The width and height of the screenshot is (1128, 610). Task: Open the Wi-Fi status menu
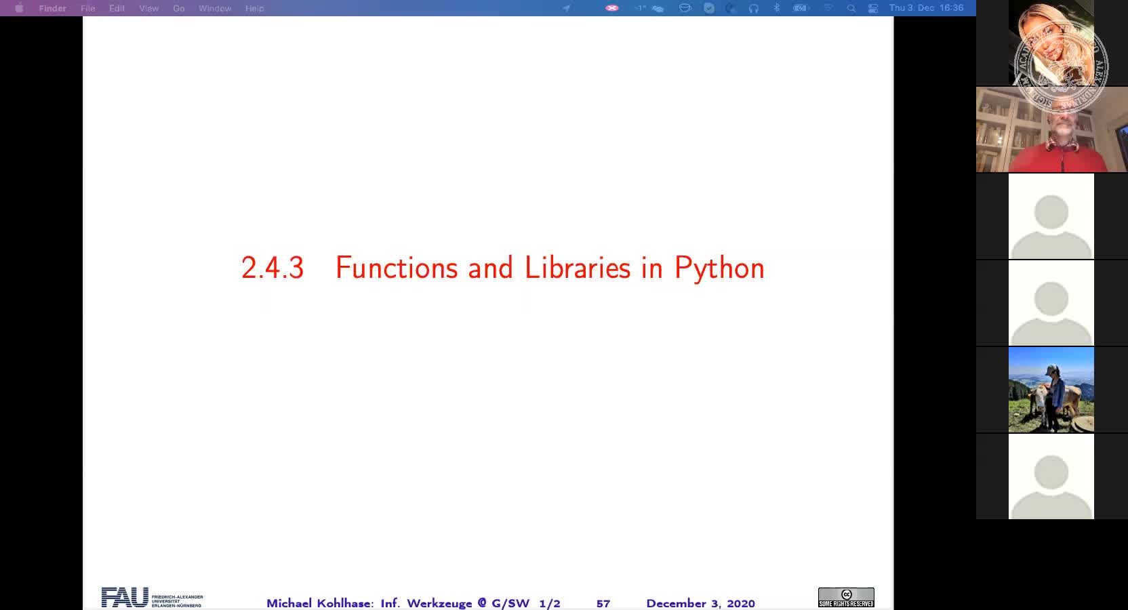coord(828,8)
